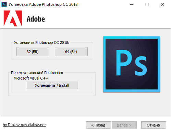Go back with the Назад button
This screenshot has height=133, width=171.
point(98,125)
